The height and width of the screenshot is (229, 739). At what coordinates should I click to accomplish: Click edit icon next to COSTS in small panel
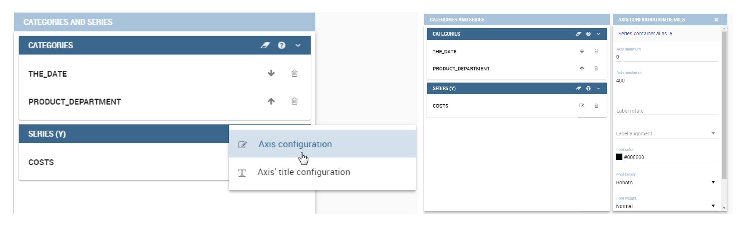tap(582, 106)
